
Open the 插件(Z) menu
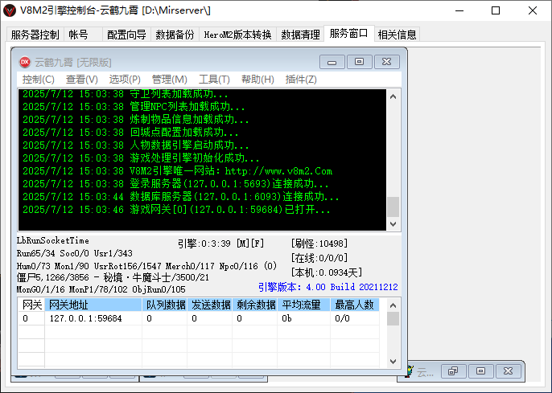[x=301, y=80]
